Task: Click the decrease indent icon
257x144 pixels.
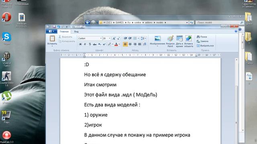Action: [125, 38]
